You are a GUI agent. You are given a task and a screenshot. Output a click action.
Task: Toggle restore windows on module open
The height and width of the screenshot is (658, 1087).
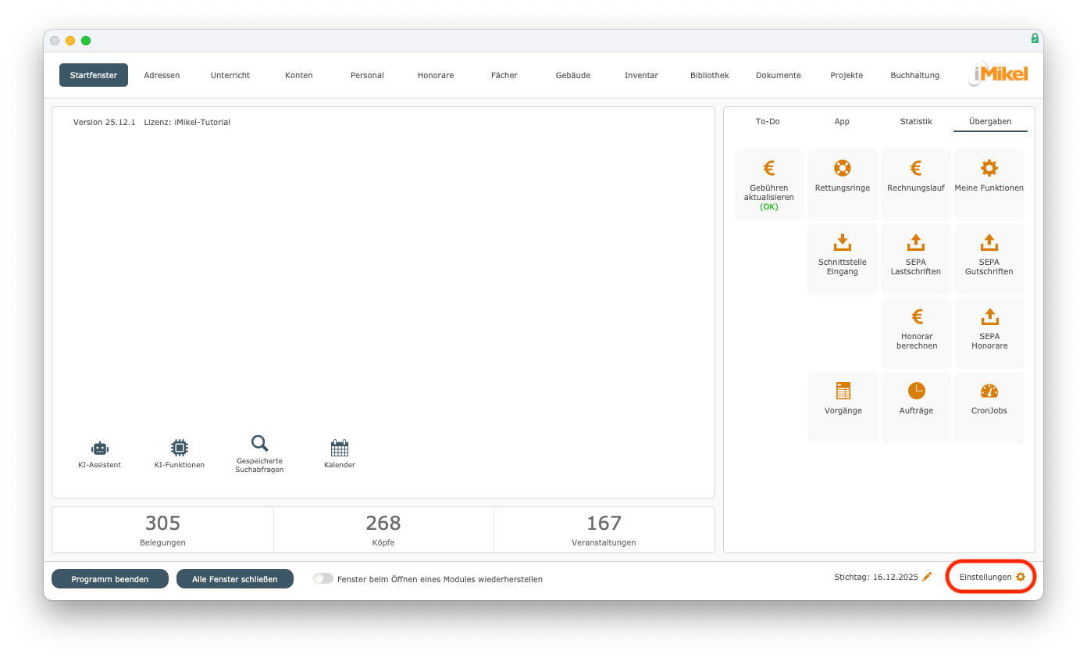tap(323, 579)
